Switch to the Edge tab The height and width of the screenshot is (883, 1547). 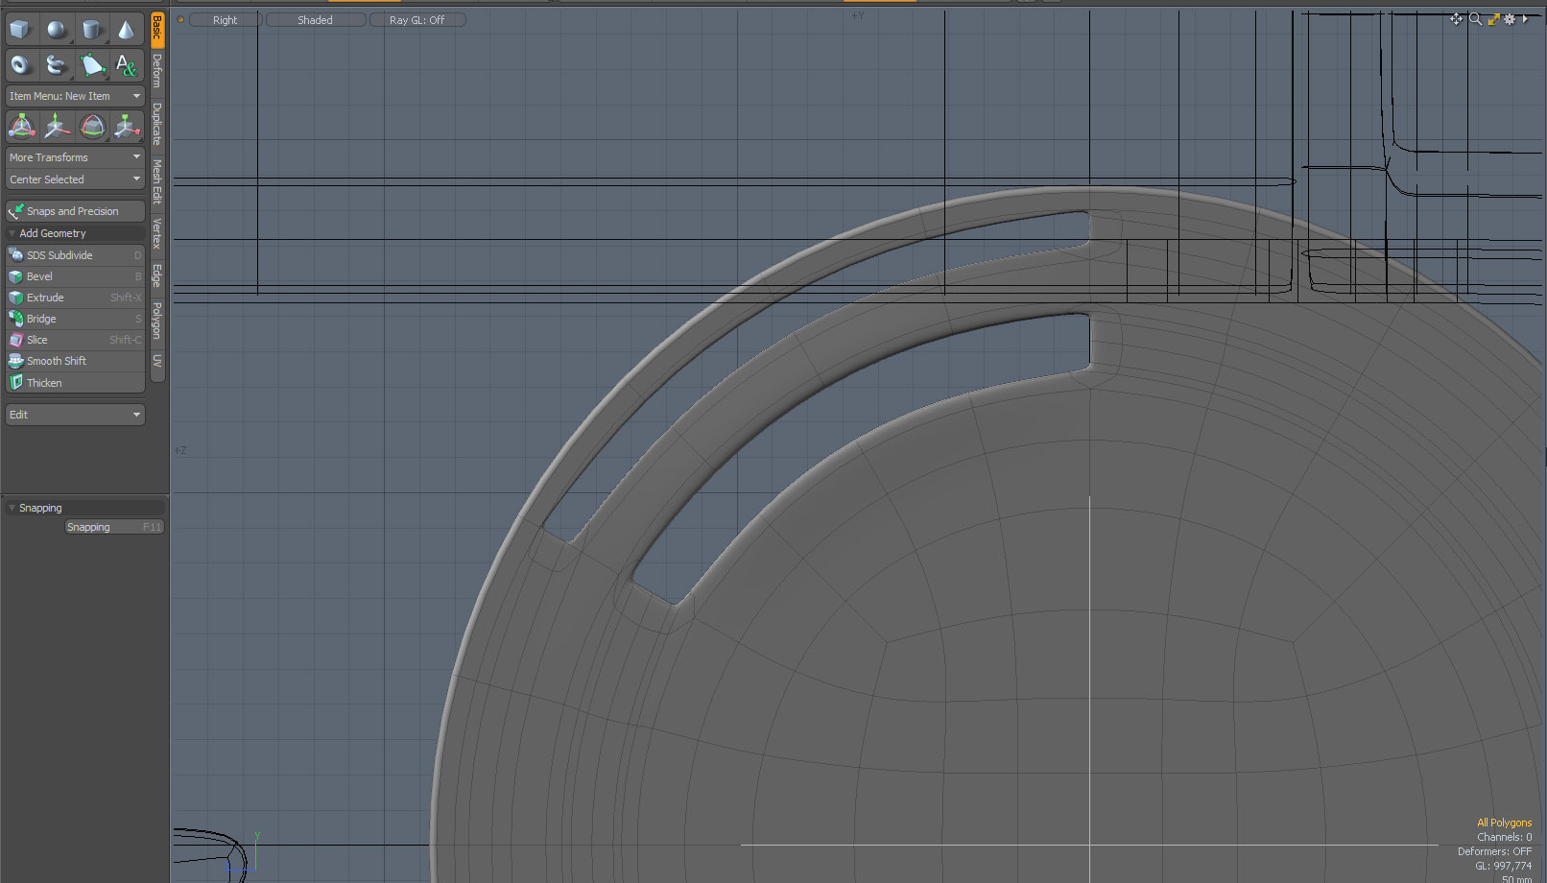tap(157, 275)
